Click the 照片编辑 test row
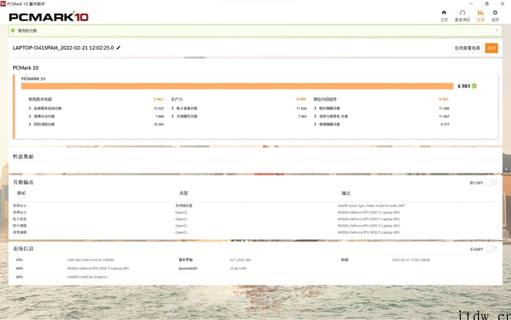511x320 pixels. [x=19, y=226]
